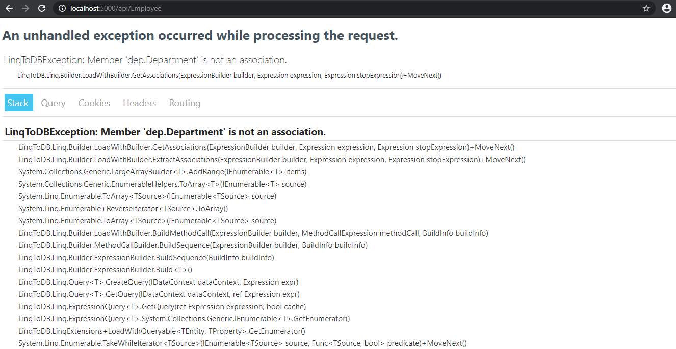Open the LoadWithBuilder.BuildMethodCall frame

pos(252,233)
